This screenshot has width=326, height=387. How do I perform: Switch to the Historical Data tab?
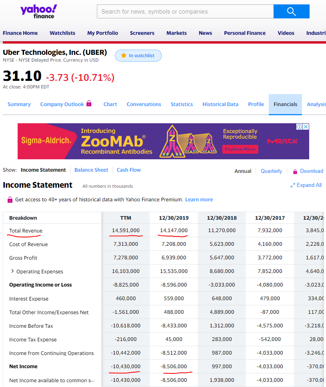point(221,104)
